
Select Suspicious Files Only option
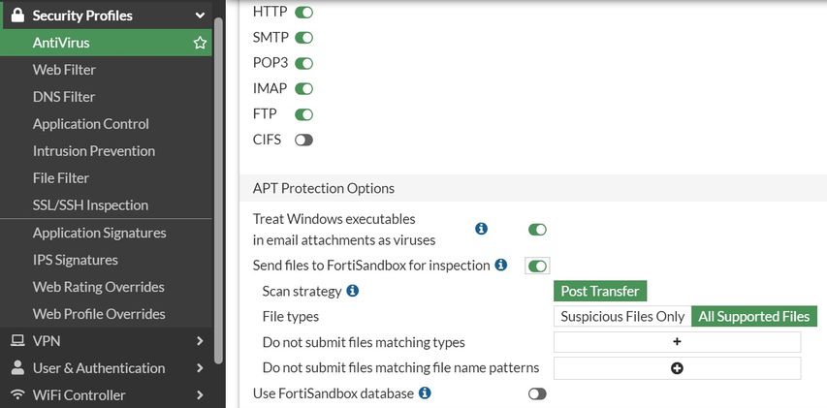621,317
